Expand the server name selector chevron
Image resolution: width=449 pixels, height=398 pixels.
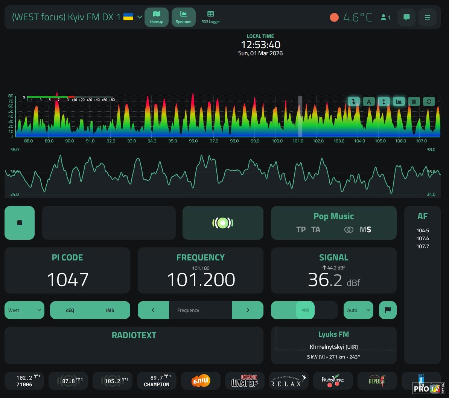pyautogui.click(x=140, y=17)
